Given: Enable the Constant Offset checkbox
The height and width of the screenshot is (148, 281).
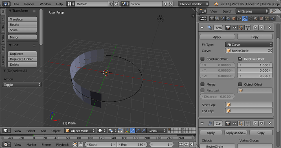Looking at the screenshot, I should click(x=202, y=59).
